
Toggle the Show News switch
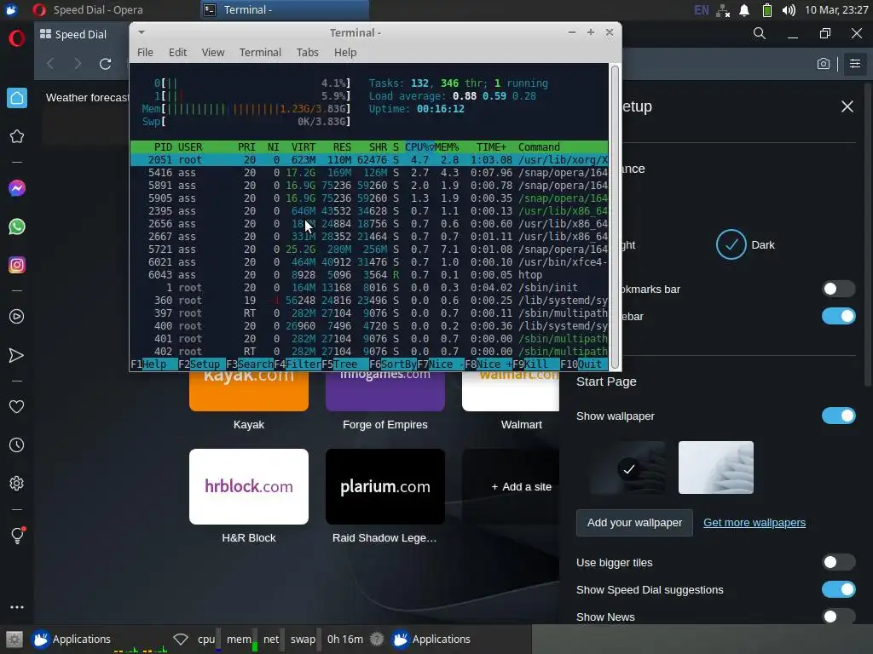coord(839,617)
